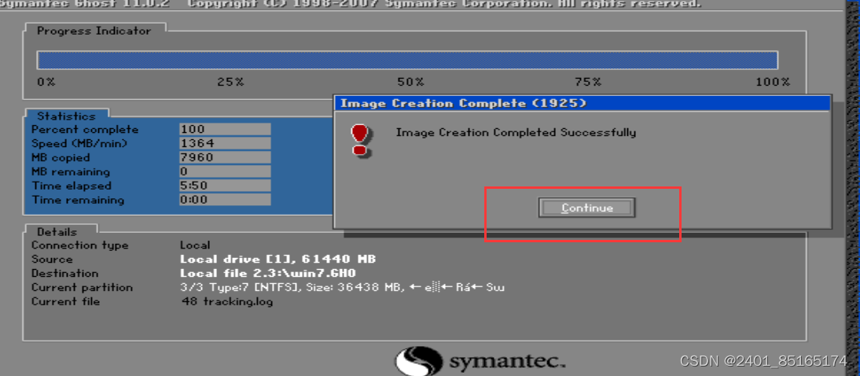The height and width of the screenshot is (376, 860).
Task: Click the 'MB copied' label
Action: click(x=61, y=157)
